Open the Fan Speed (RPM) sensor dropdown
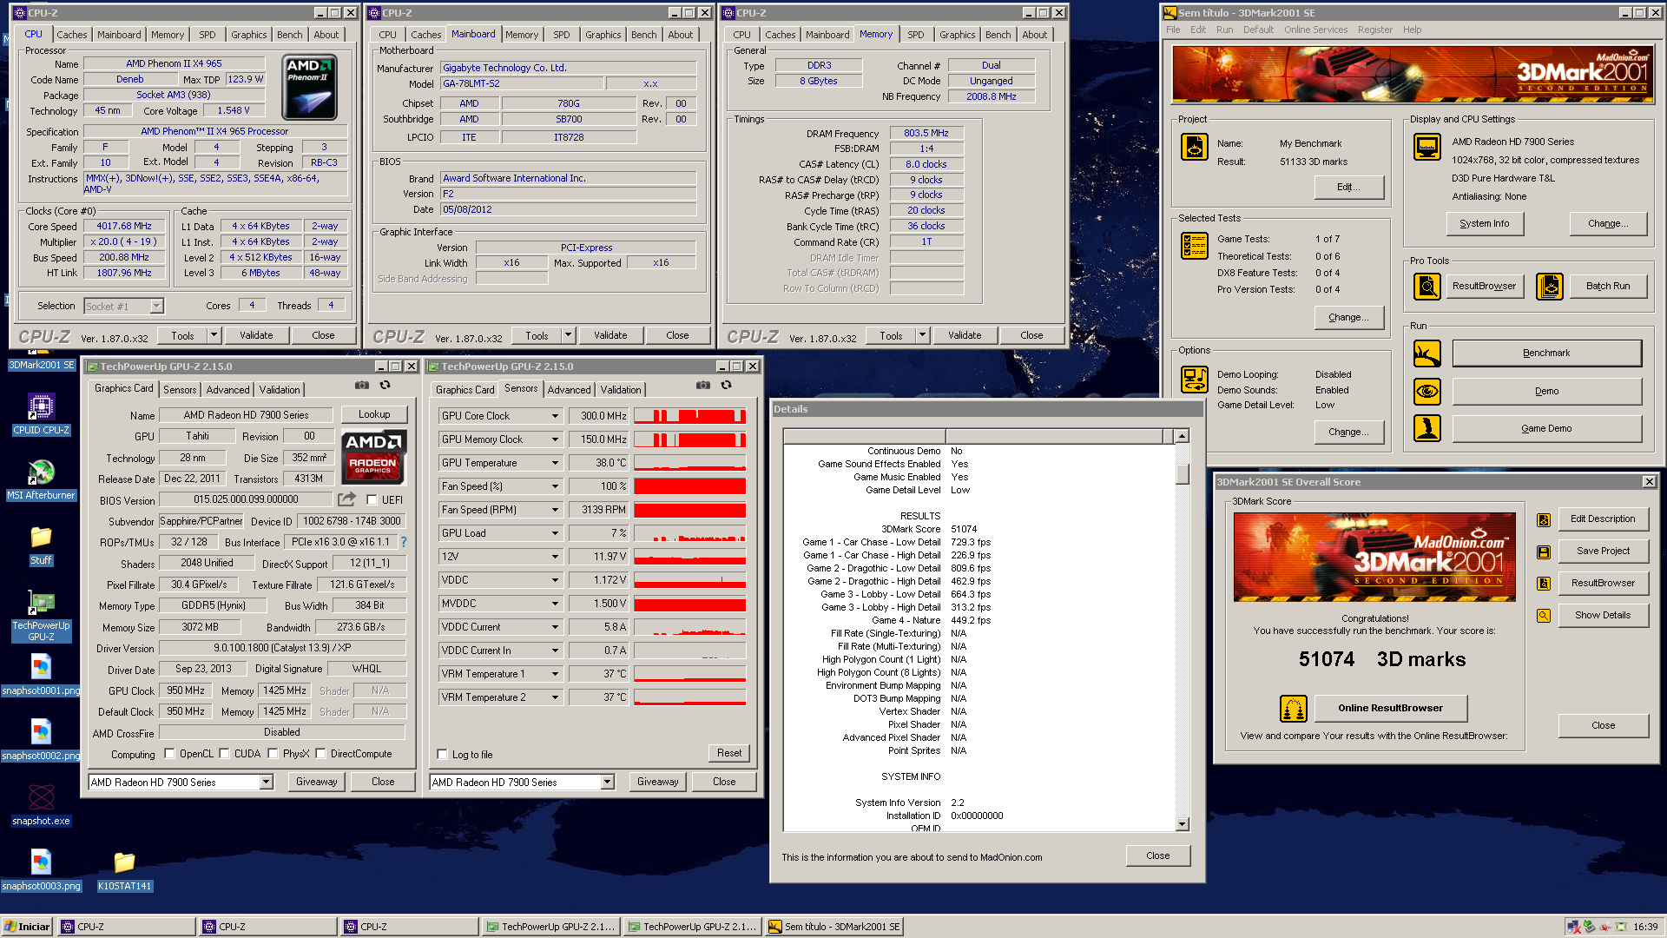The width and height of the screenshot is (1667, 938). tap(555, 510)
